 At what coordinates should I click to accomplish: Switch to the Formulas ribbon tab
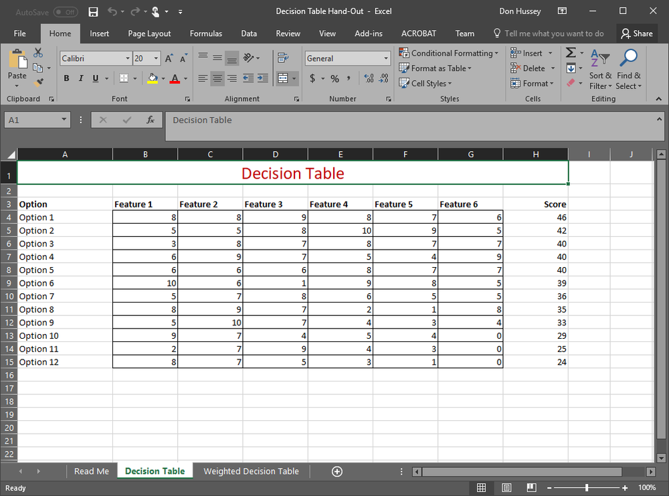(205, 33)
